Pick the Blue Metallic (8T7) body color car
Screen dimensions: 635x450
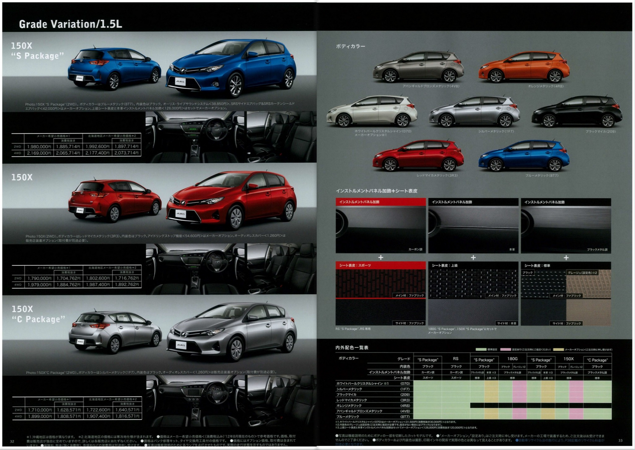pyautogui.click(x=524, y=155)
